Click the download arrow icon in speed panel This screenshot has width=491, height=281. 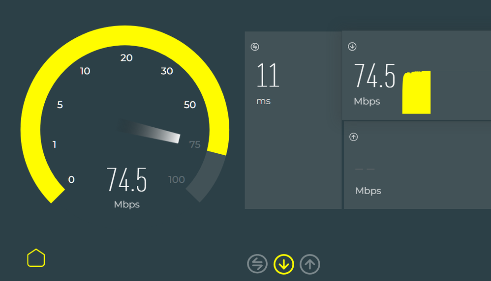click(352, 47)
